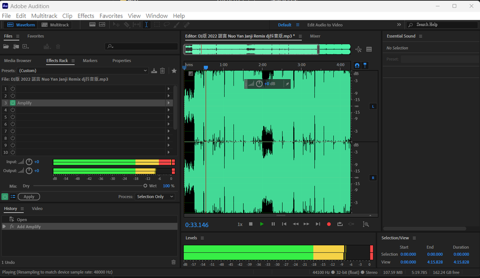This screenshot has height=278, width=480.
Task: Click the Stop button in transport
Action: click(x=251, y=224)
